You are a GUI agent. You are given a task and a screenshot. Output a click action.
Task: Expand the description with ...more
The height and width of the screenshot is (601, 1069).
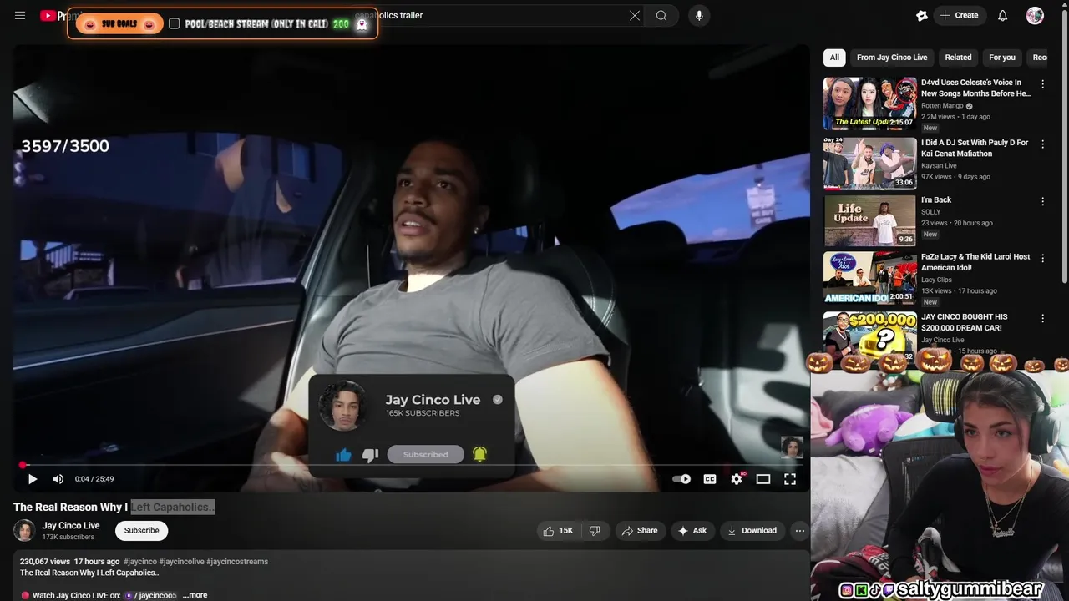(195, 595)
